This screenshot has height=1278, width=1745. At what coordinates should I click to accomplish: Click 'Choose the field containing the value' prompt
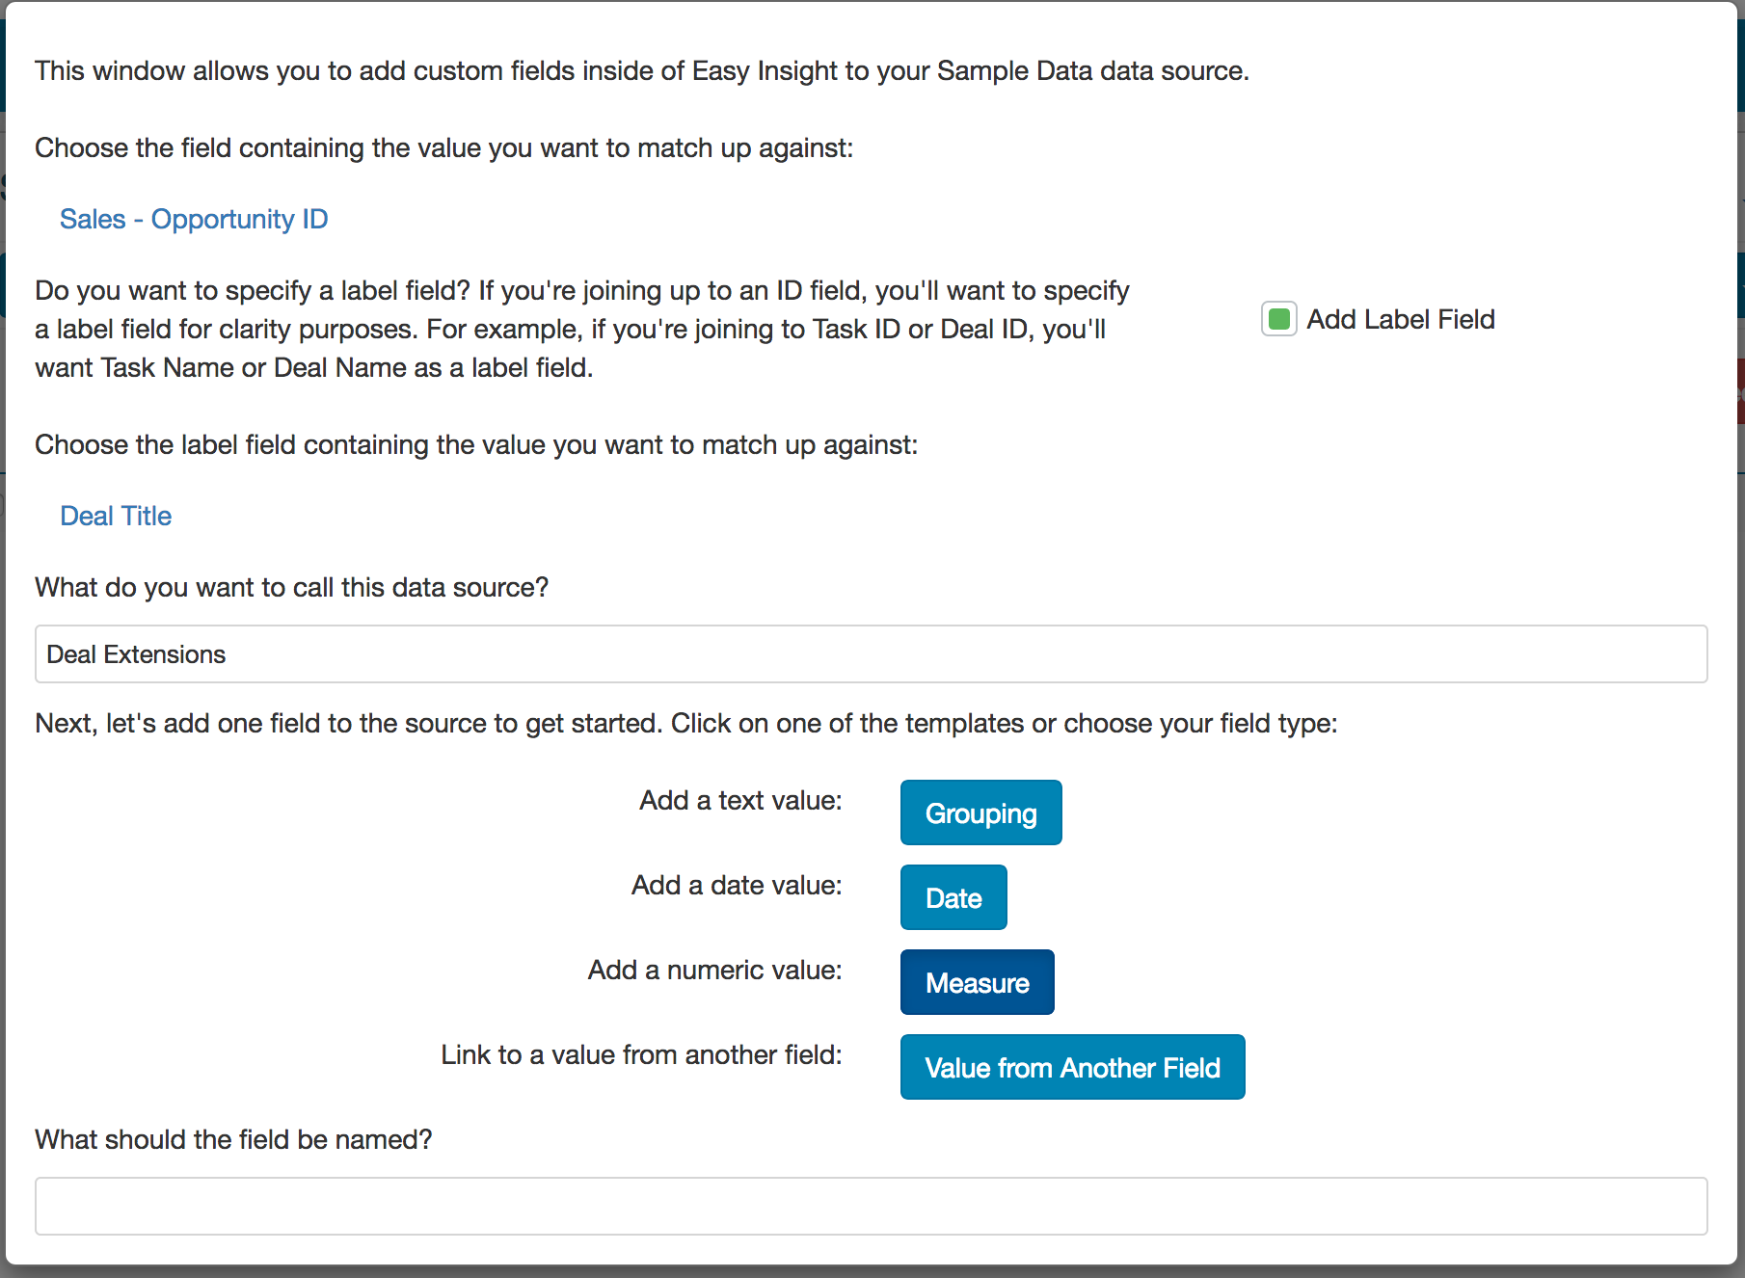443,148
